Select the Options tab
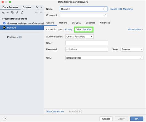 click(63, 23)
